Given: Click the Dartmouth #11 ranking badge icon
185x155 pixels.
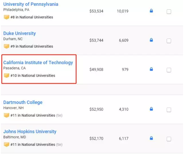Looking at the screenshot, I should pos(6,115).
